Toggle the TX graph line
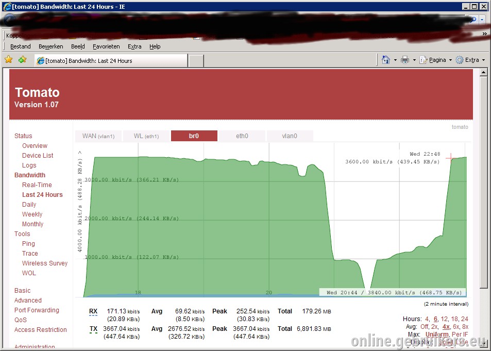The image size is (491, 351). click(93, 329)
